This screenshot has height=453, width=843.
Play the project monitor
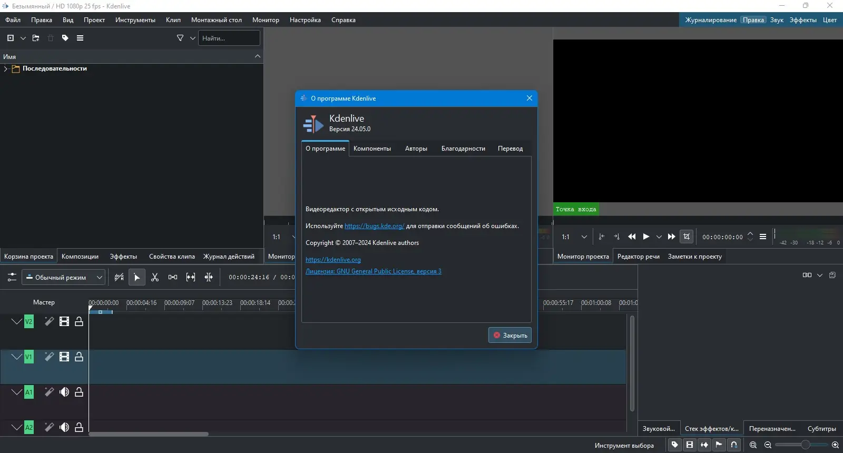646,237
